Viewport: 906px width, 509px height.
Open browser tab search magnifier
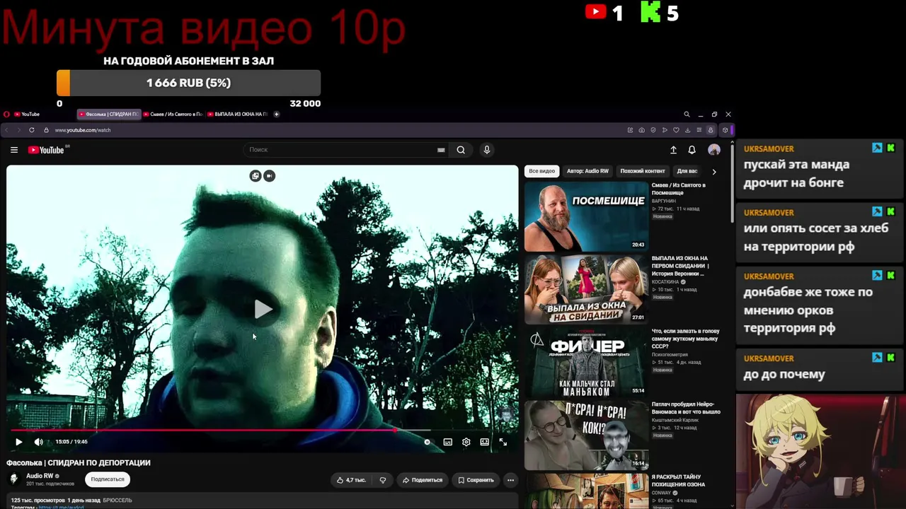click(687, 114)
